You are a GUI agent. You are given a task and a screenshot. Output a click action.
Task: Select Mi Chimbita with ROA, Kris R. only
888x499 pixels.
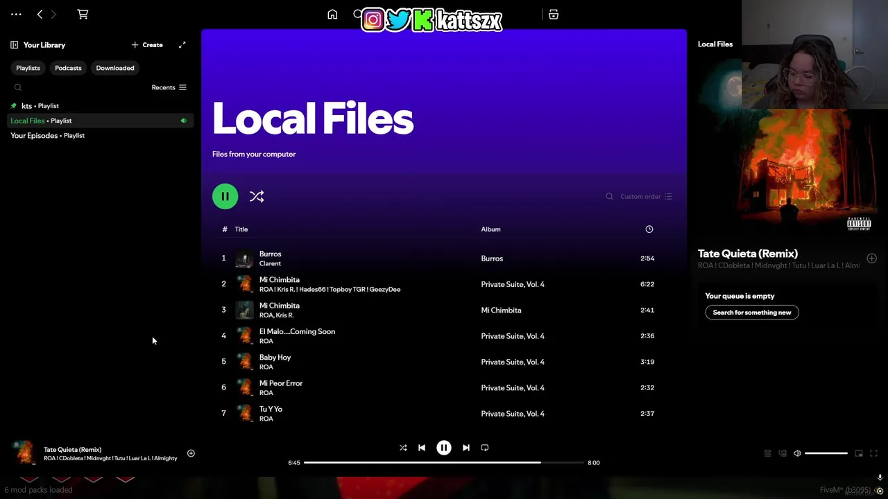pos(444,310)
